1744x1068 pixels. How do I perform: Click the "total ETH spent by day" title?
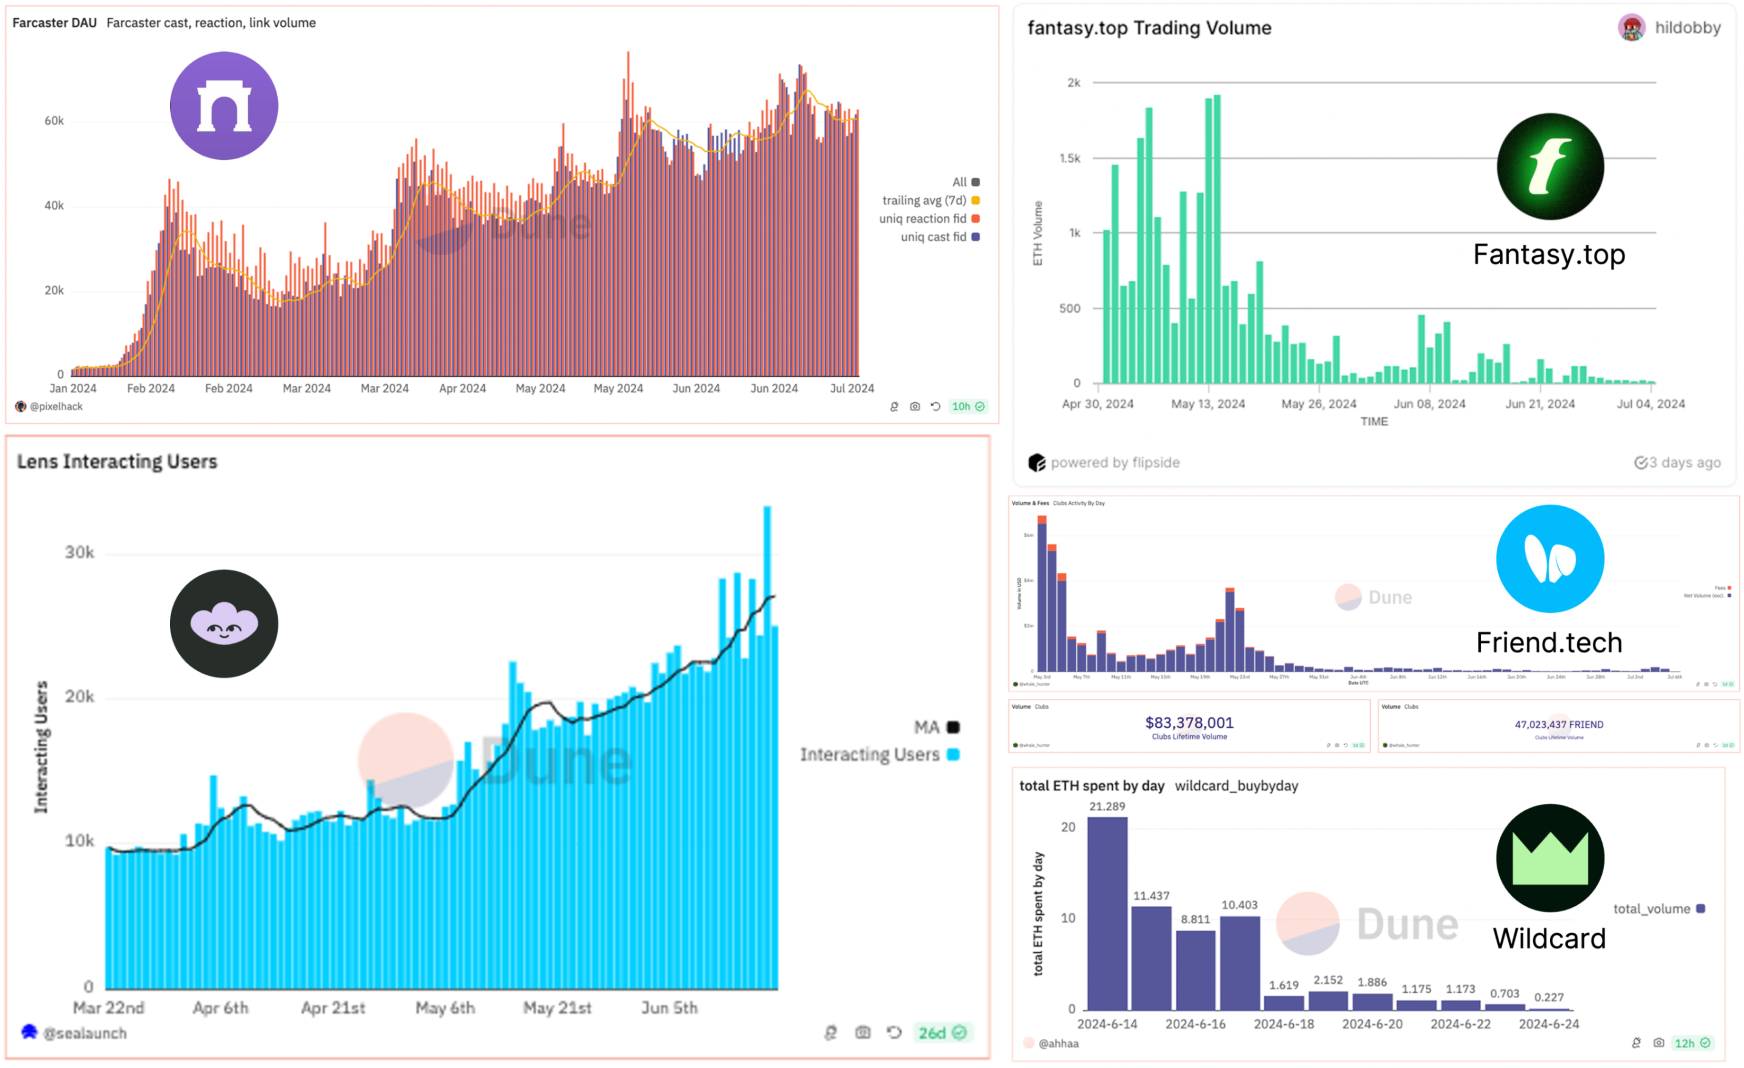(1091, 786)
